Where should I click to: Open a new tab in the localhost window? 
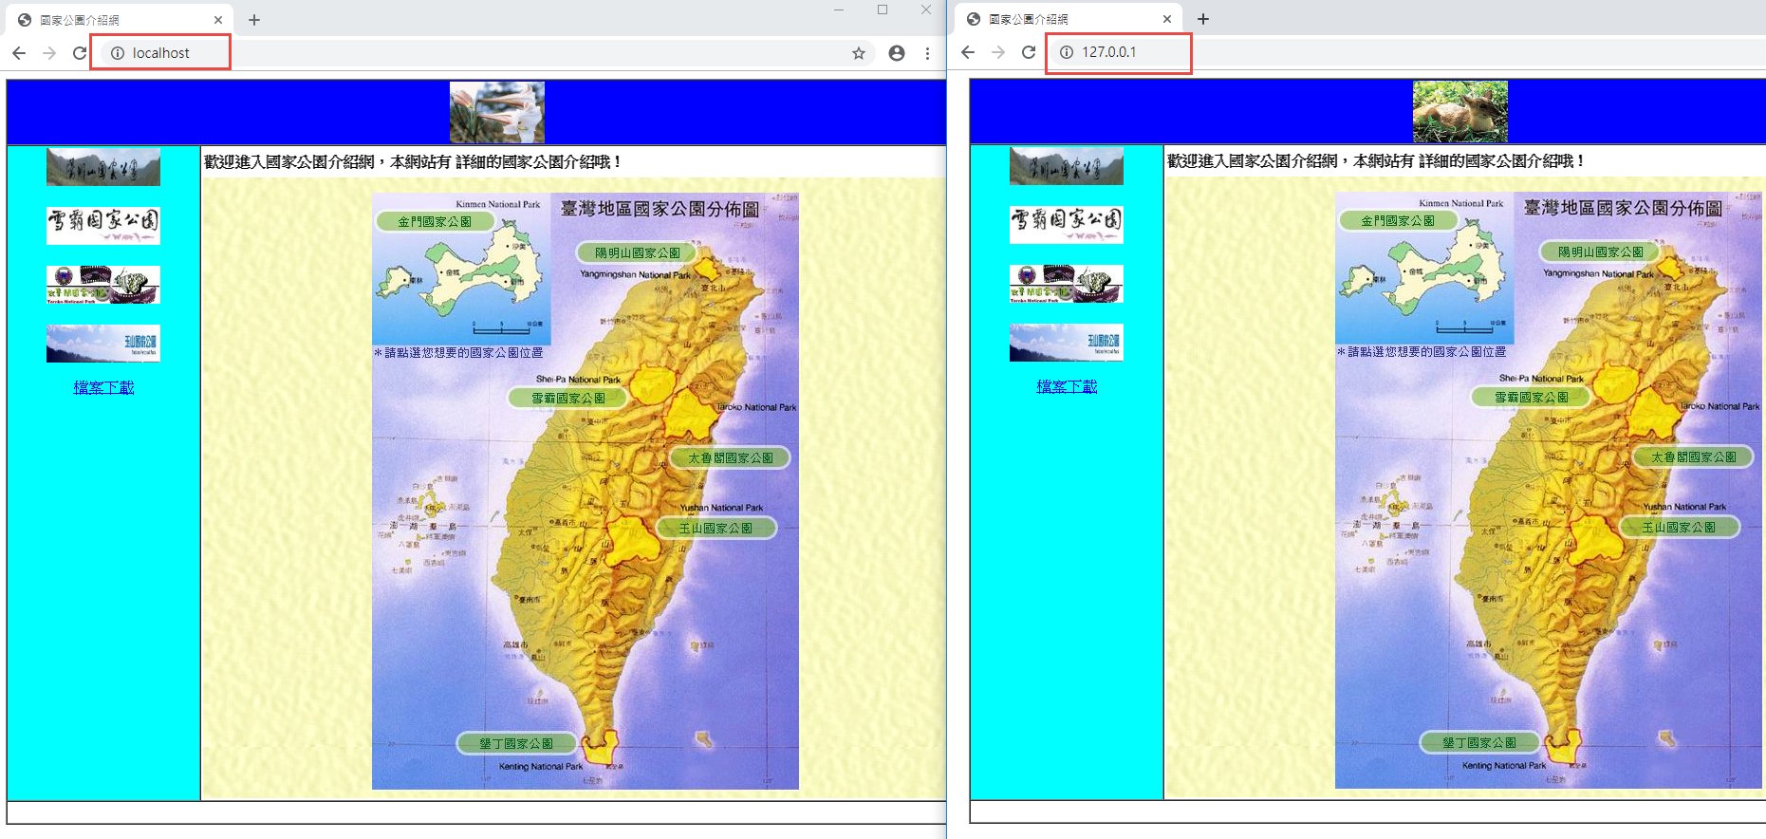tap(254, 20)
